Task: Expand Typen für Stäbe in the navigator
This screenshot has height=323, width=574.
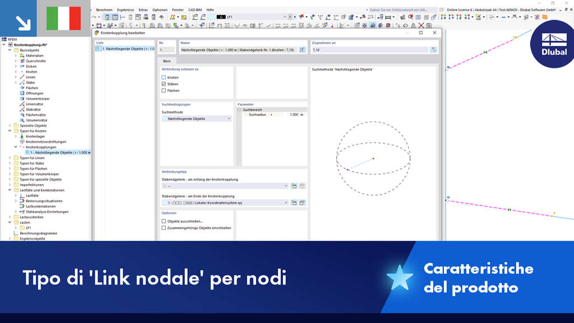Action: (x=8, y=163)
